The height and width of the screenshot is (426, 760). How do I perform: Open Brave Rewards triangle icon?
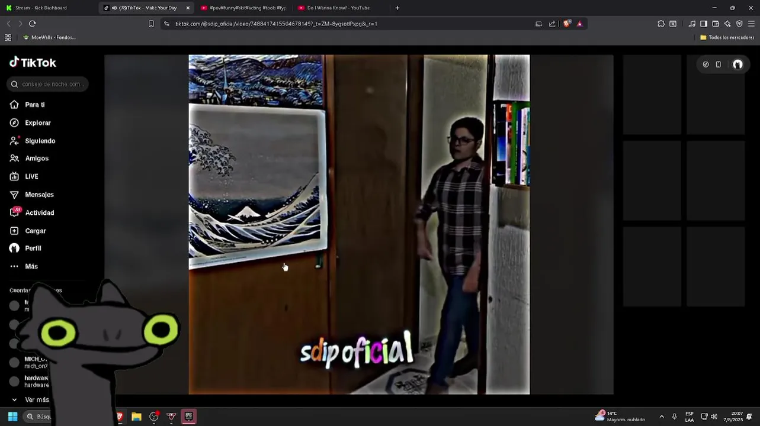[579, 24]
